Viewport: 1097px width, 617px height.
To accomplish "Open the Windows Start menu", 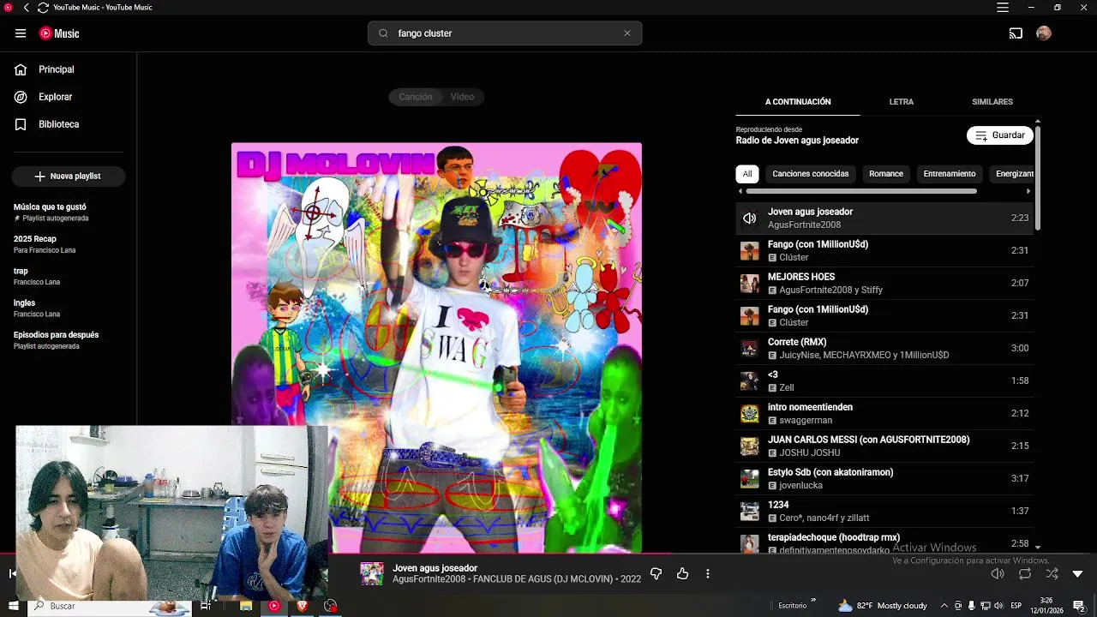I will click(x=13, y=606).
